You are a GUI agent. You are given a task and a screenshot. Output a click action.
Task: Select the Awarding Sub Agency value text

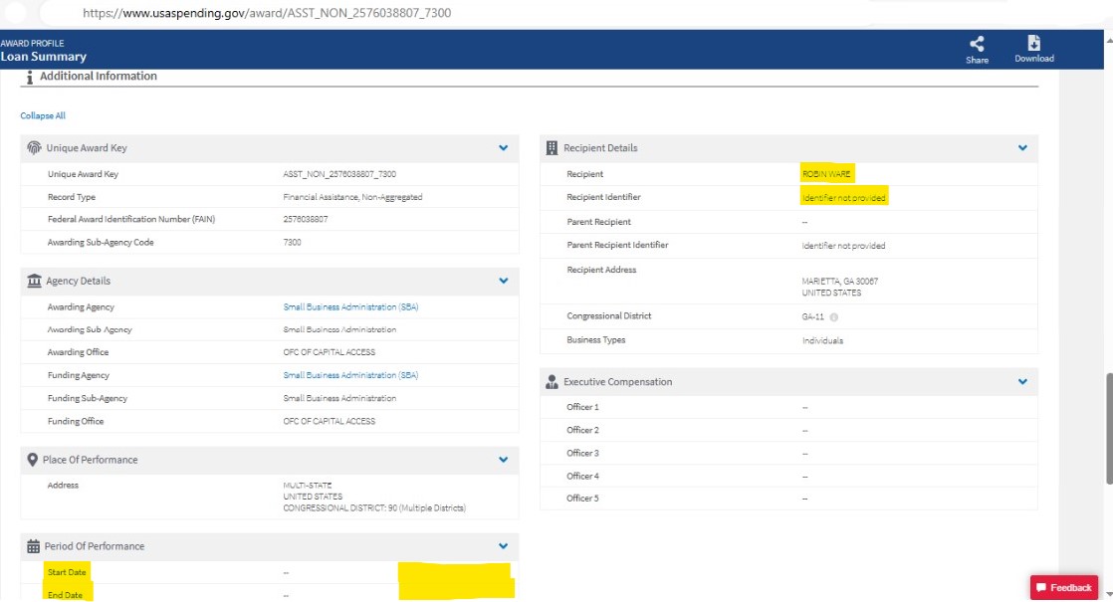pyautogui.click(x=339, y=329)
